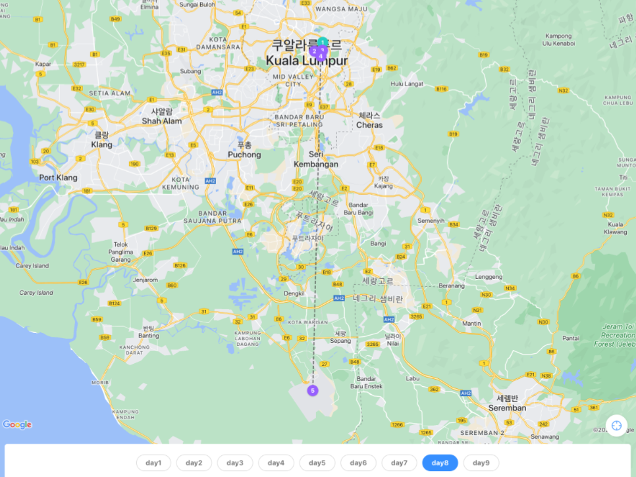Click the Semenyih map label
The height and width of the screenshot is (477, 636).
tap(431, 221)
